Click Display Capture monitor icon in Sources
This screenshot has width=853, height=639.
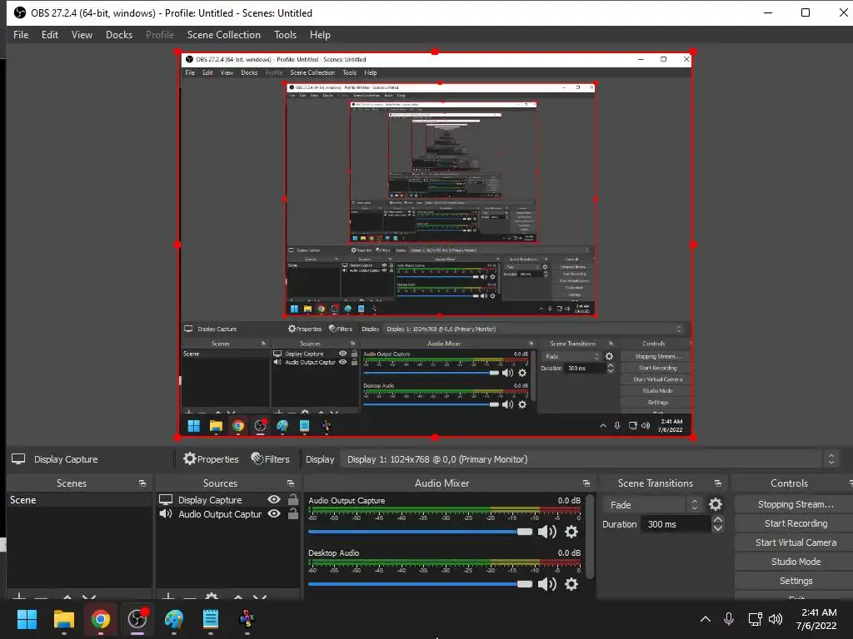point(166,499)
